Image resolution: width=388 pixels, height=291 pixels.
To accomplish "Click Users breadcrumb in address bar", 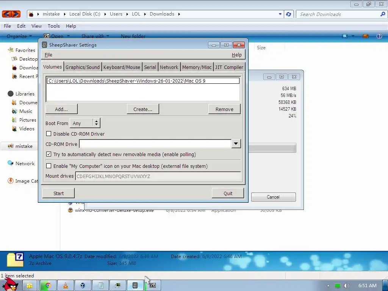I will click(x=116, y=14).
